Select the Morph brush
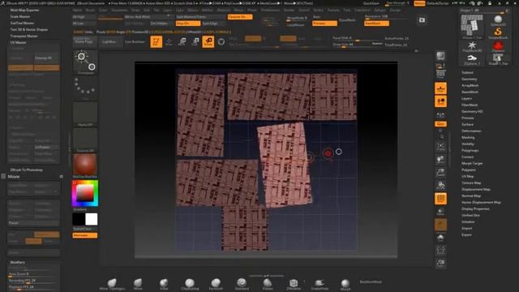The height and width of the screenshot is (292, 519). point(345,284)
